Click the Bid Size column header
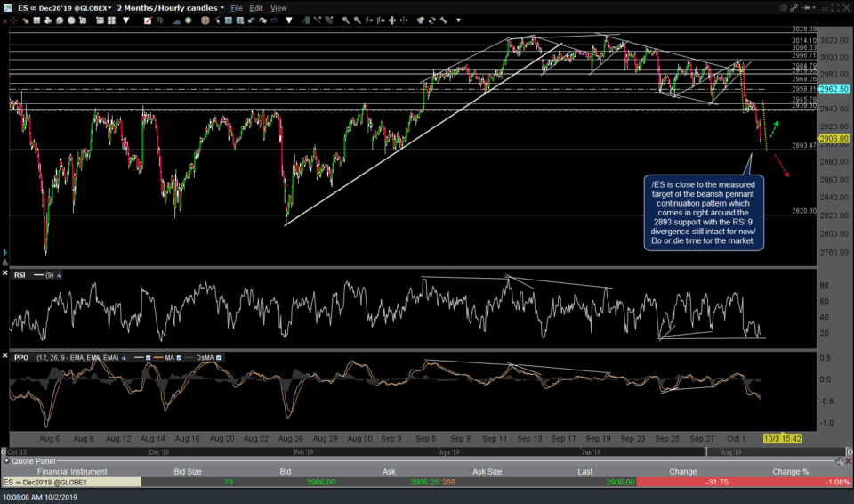854x504 pixels. coord(188,472)
